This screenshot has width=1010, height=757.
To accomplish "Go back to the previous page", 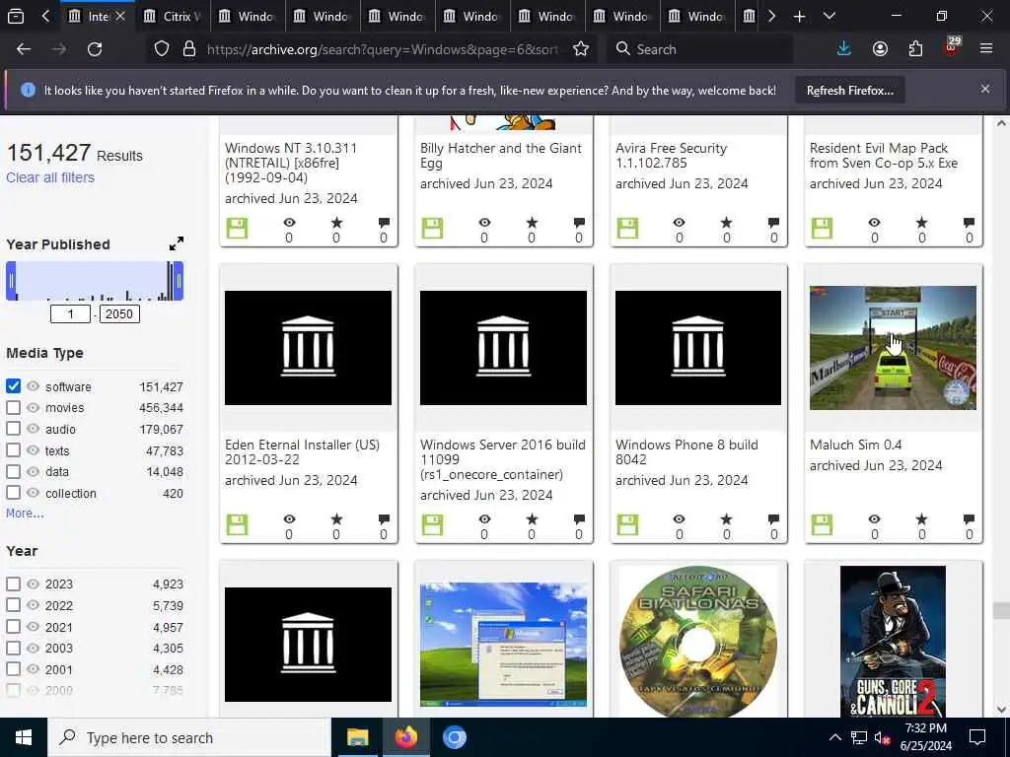I will coord(24,49).
